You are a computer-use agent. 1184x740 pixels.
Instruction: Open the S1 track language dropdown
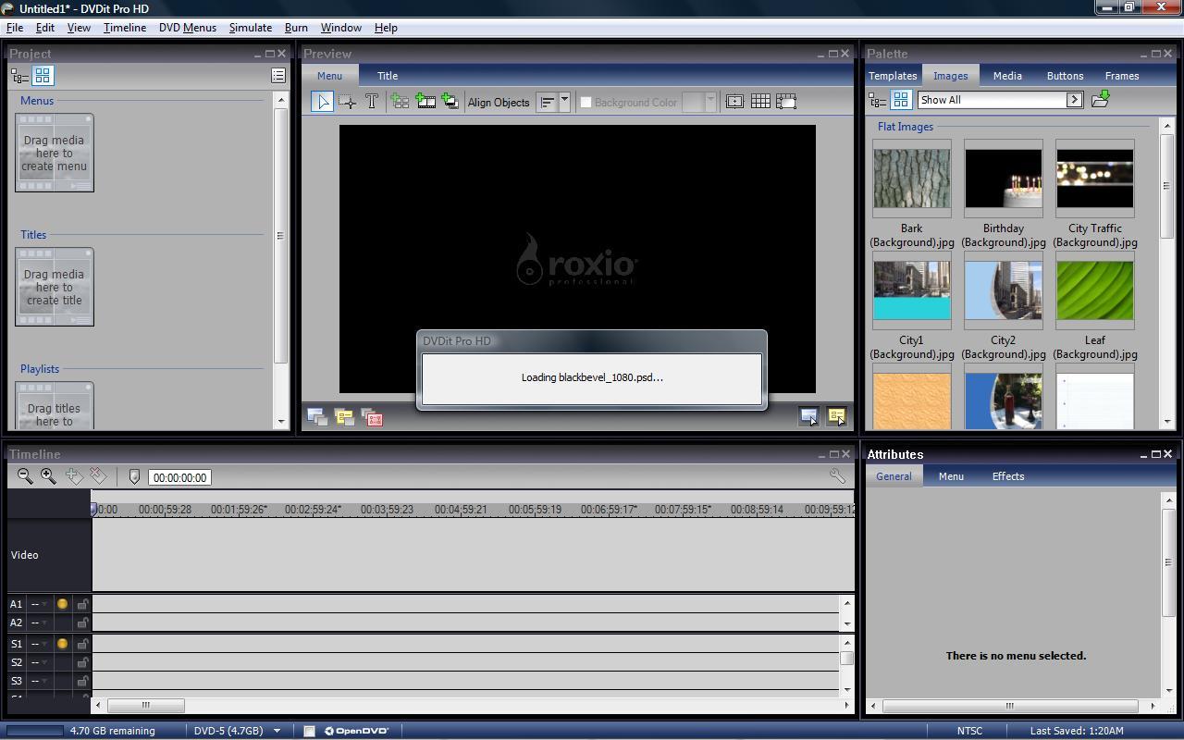point(44,644)
